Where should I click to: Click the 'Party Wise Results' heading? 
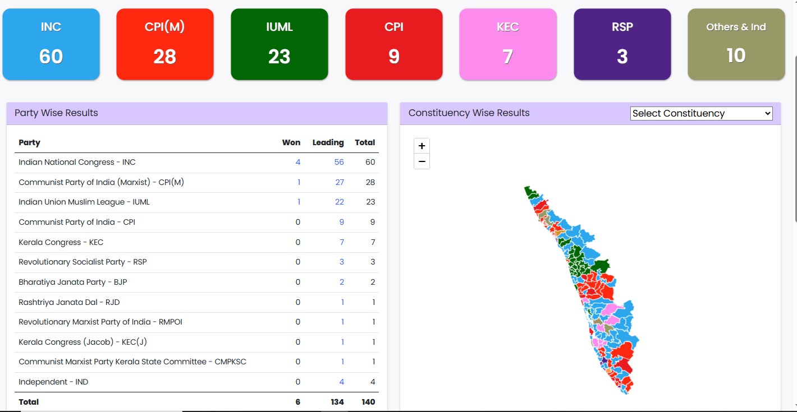tap(56, 113)
